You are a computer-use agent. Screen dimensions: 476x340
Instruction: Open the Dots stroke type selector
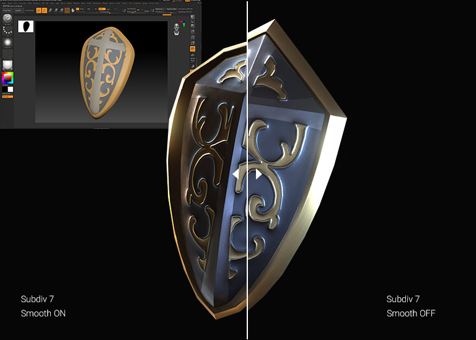click(7, 30)
